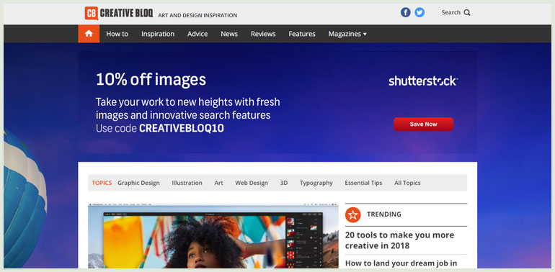Open the Twitter profile icon
Image resolution: width=555 pixels, height=272 pixels.
419,12
